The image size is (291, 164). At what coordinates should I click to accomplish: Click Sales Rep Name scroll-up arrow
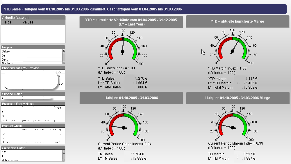[64, 152]
